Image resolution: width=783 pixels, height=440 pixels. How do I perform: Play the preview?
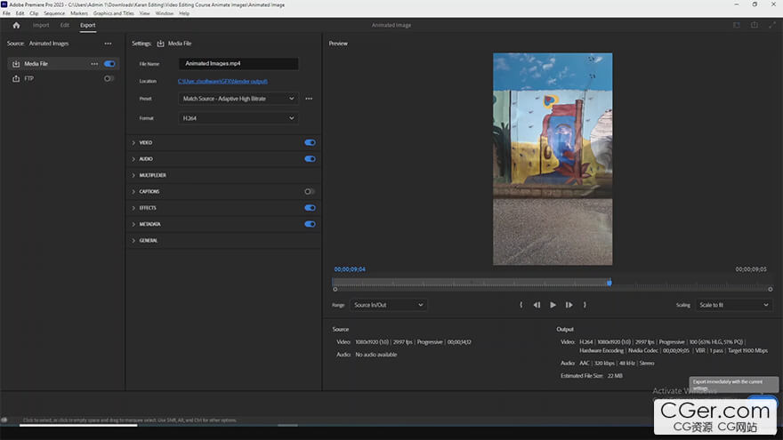point(553,305)
